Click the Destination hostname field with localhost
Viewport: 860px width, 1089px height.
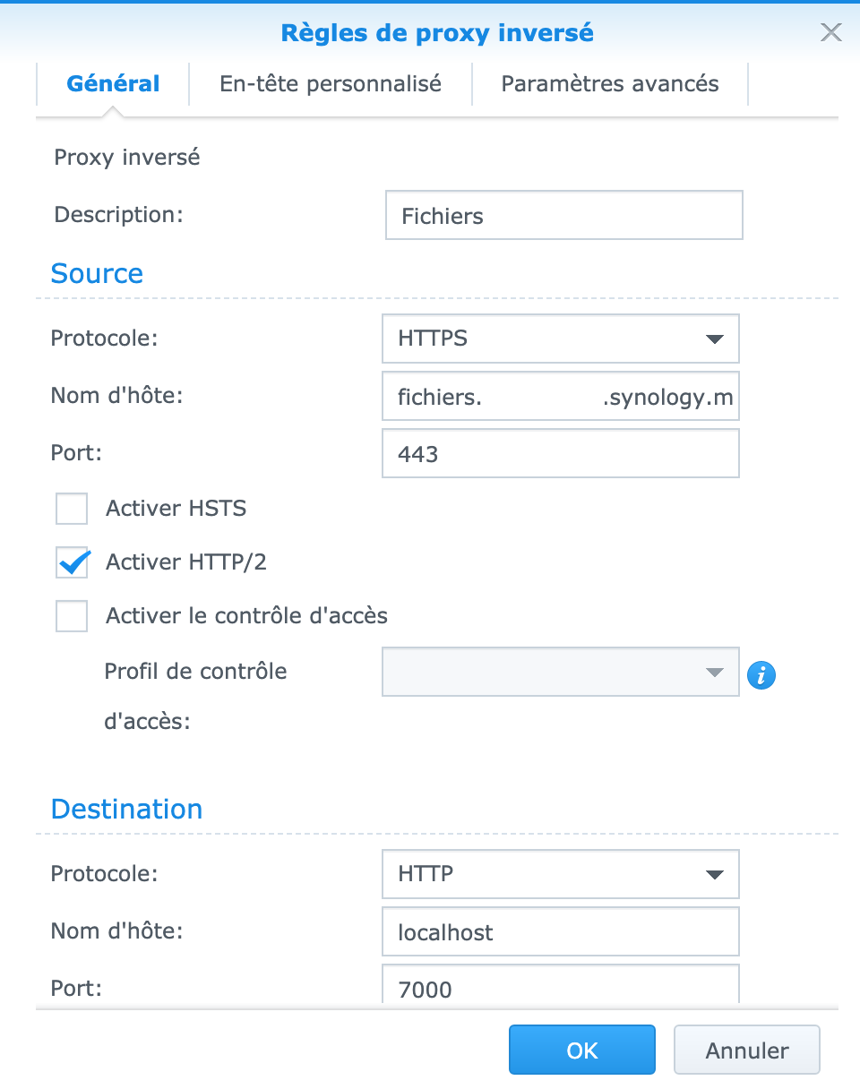point(560,932)
